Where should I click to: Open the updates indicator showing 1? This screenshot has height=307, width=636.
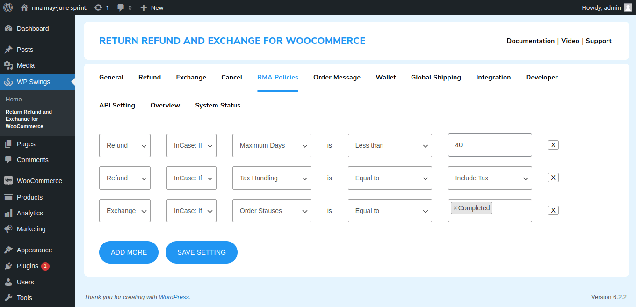coord(101,7)
